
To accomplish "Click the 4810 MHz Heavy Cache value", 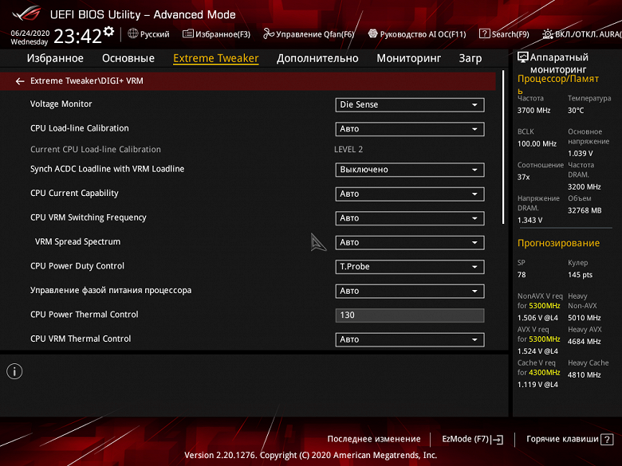I will (584, 375).
